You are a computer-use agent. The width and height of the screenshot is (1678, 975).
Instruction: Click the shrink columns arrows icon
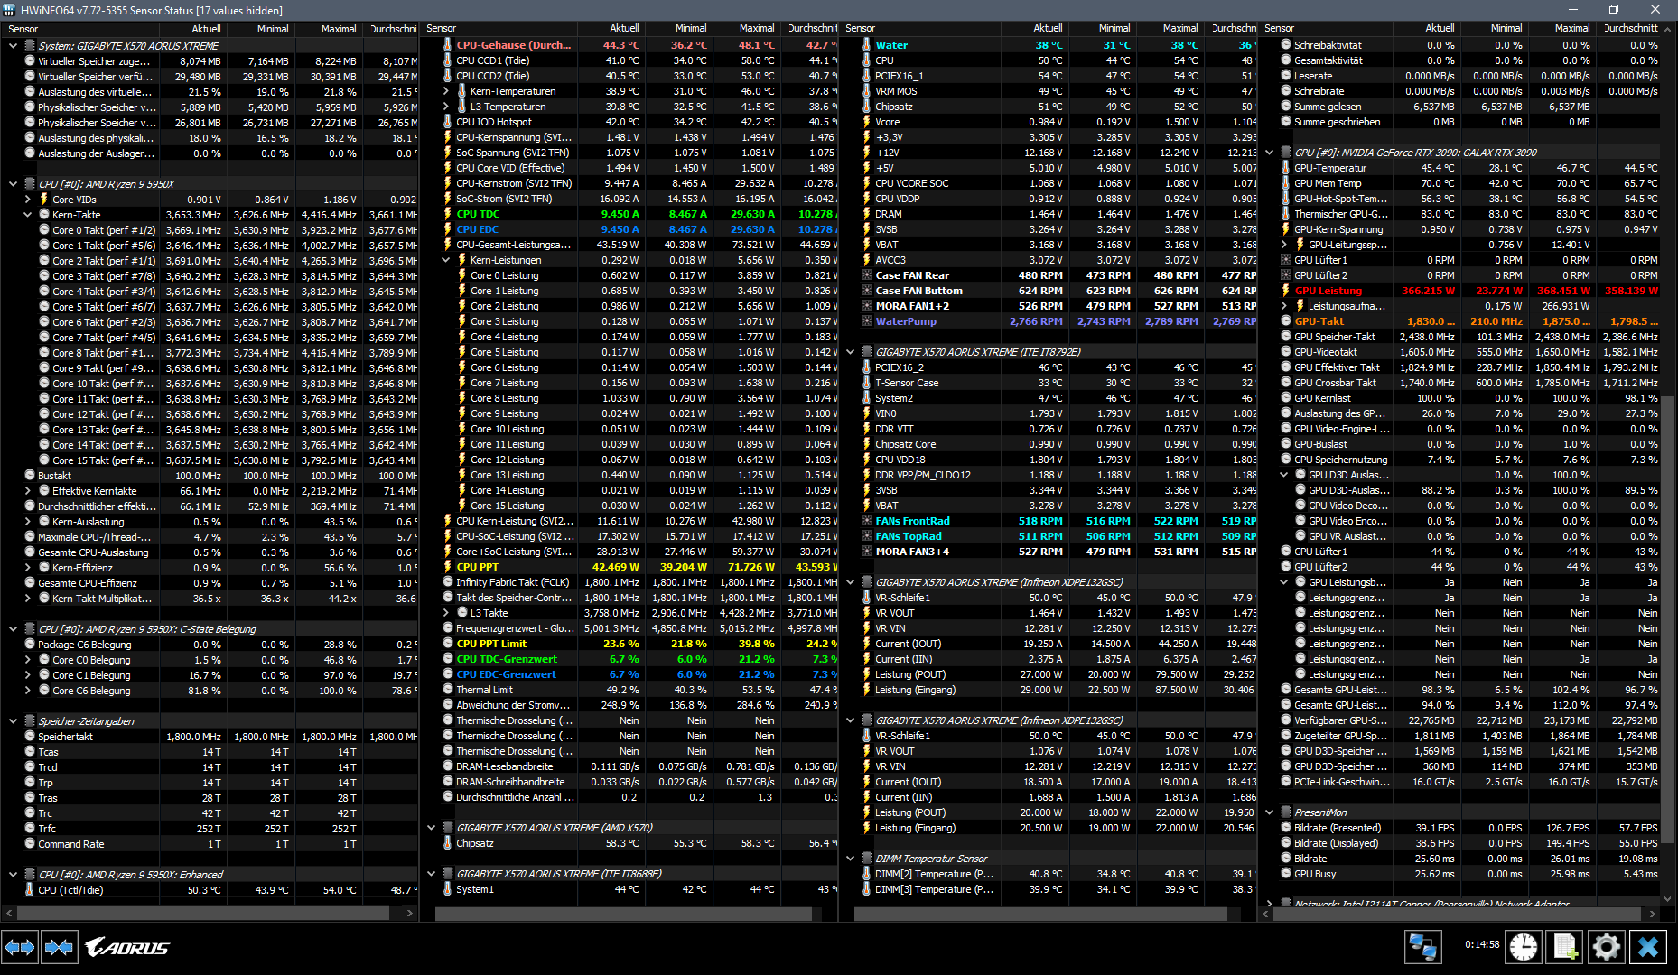click(59, 947)
